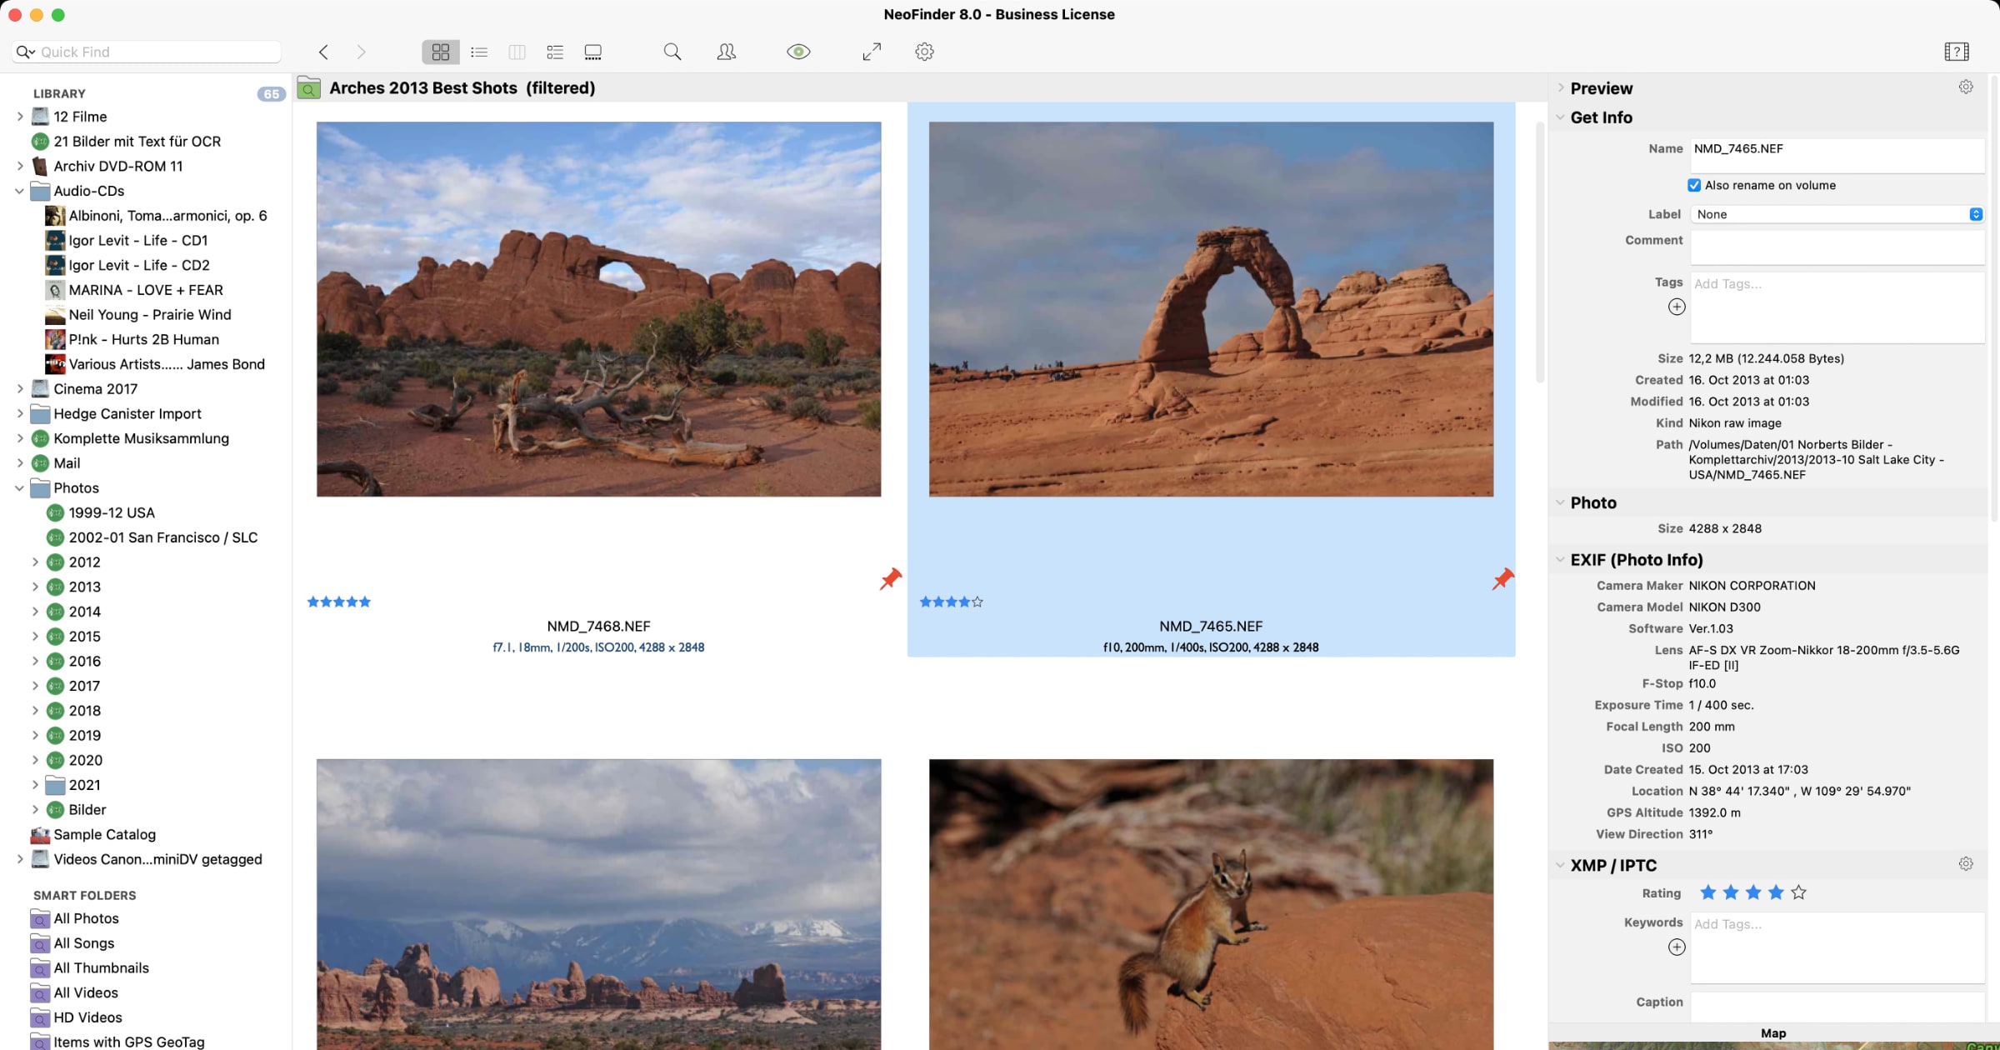Screen dimensions: 2000x1050
Task: Switch to column view mode
Action: click(x=517, y=52)
